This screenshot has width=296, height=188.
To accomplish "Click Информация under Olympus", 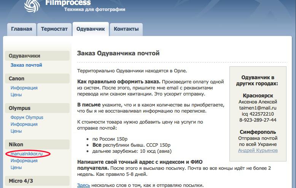I will (x=24, y=124).
